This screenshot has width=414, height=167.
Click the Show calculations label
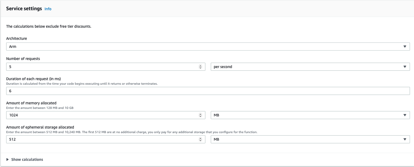(x=27, y=159)
